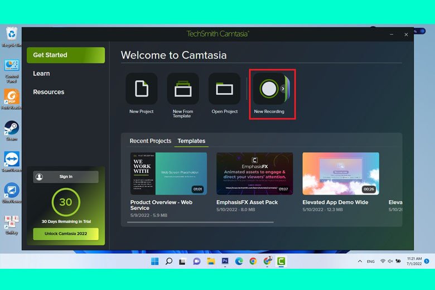
Task: Open the Chat icon in taskbar
Action: click(x=197, y=261)
